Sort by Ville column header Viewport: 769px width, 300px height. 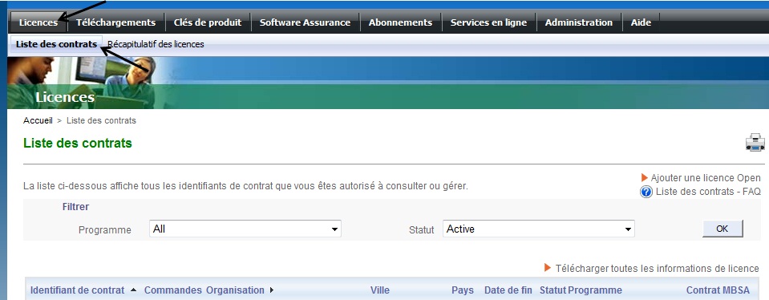point(380,290)
